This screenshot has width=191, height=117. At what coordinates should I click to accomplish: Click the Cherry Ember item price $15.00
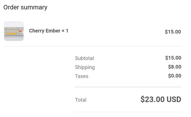point(173,32)
